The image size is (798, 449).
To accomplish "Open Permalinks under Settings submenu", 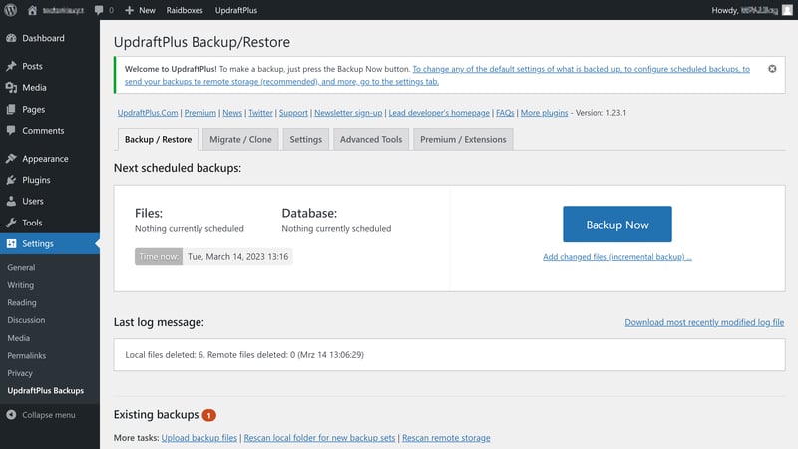I will tap(25, 355).
